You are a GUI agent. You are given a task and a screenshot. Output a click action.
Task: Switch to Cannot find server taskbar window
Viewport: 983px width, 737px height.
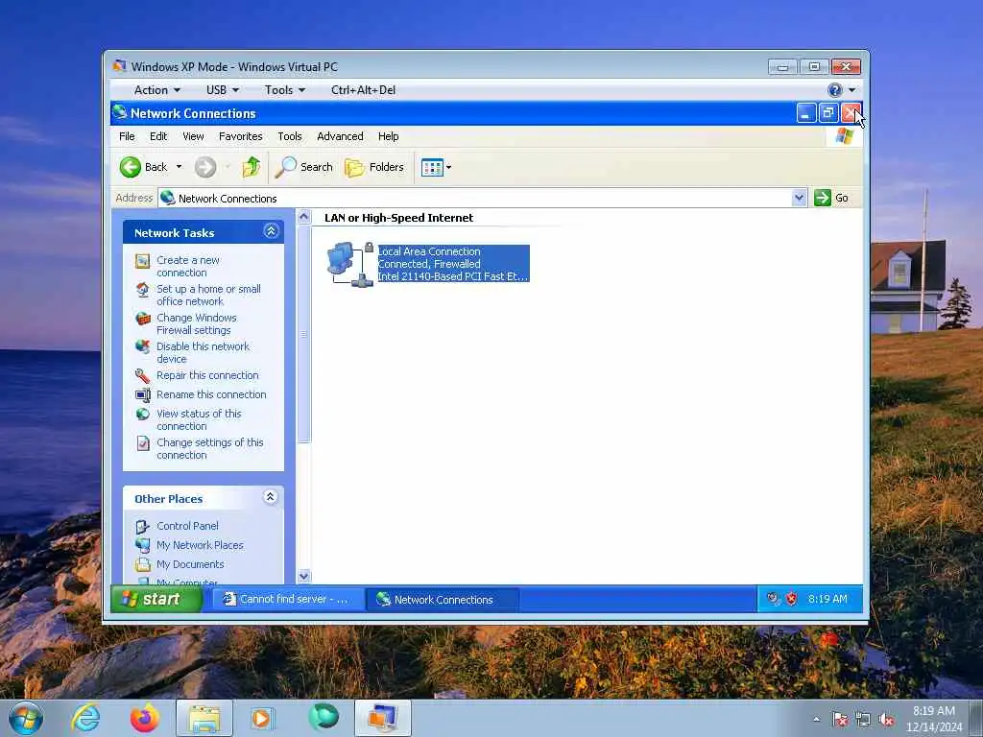pyautogui.click(x=286, y=599)
